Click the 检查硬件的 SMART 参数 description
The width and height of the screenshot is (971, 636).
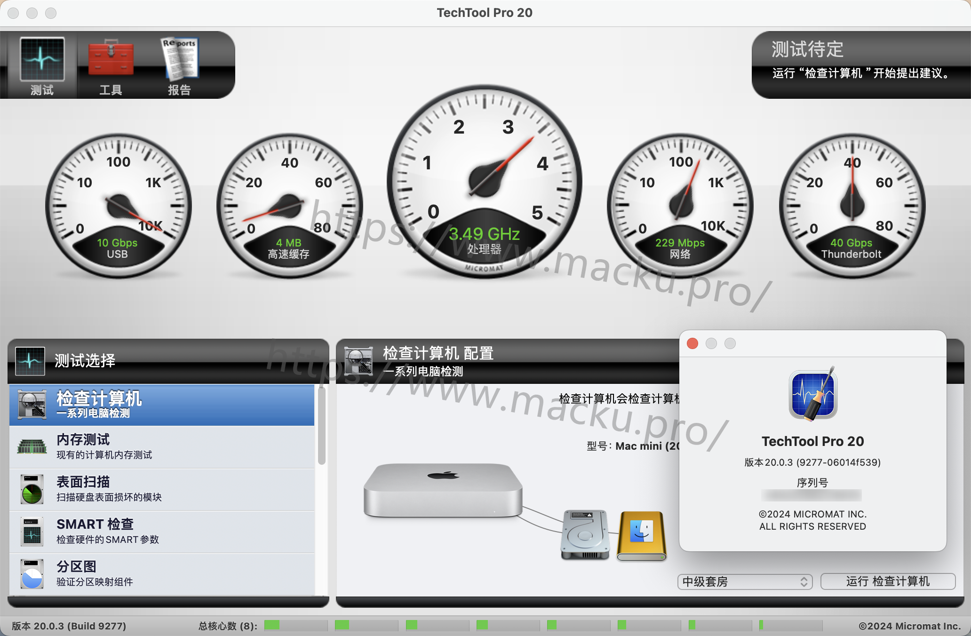point(108,540)
